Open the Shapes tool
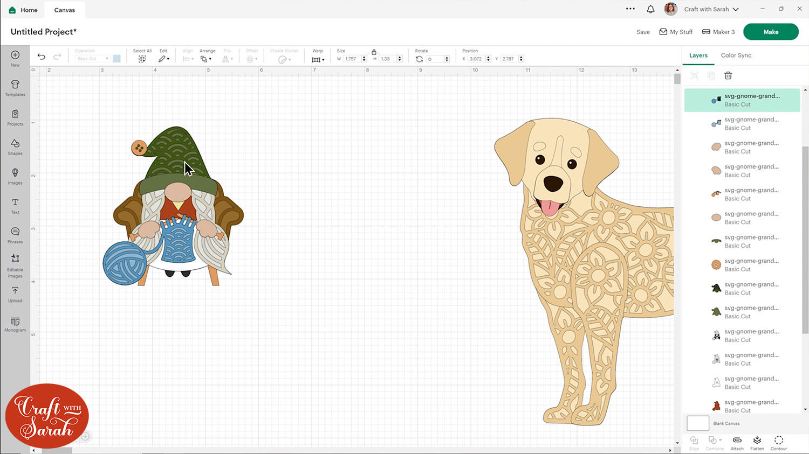Image resolution: width=809 pixels, height=454 pixels. pyautogui.click(x=15, y=146)
